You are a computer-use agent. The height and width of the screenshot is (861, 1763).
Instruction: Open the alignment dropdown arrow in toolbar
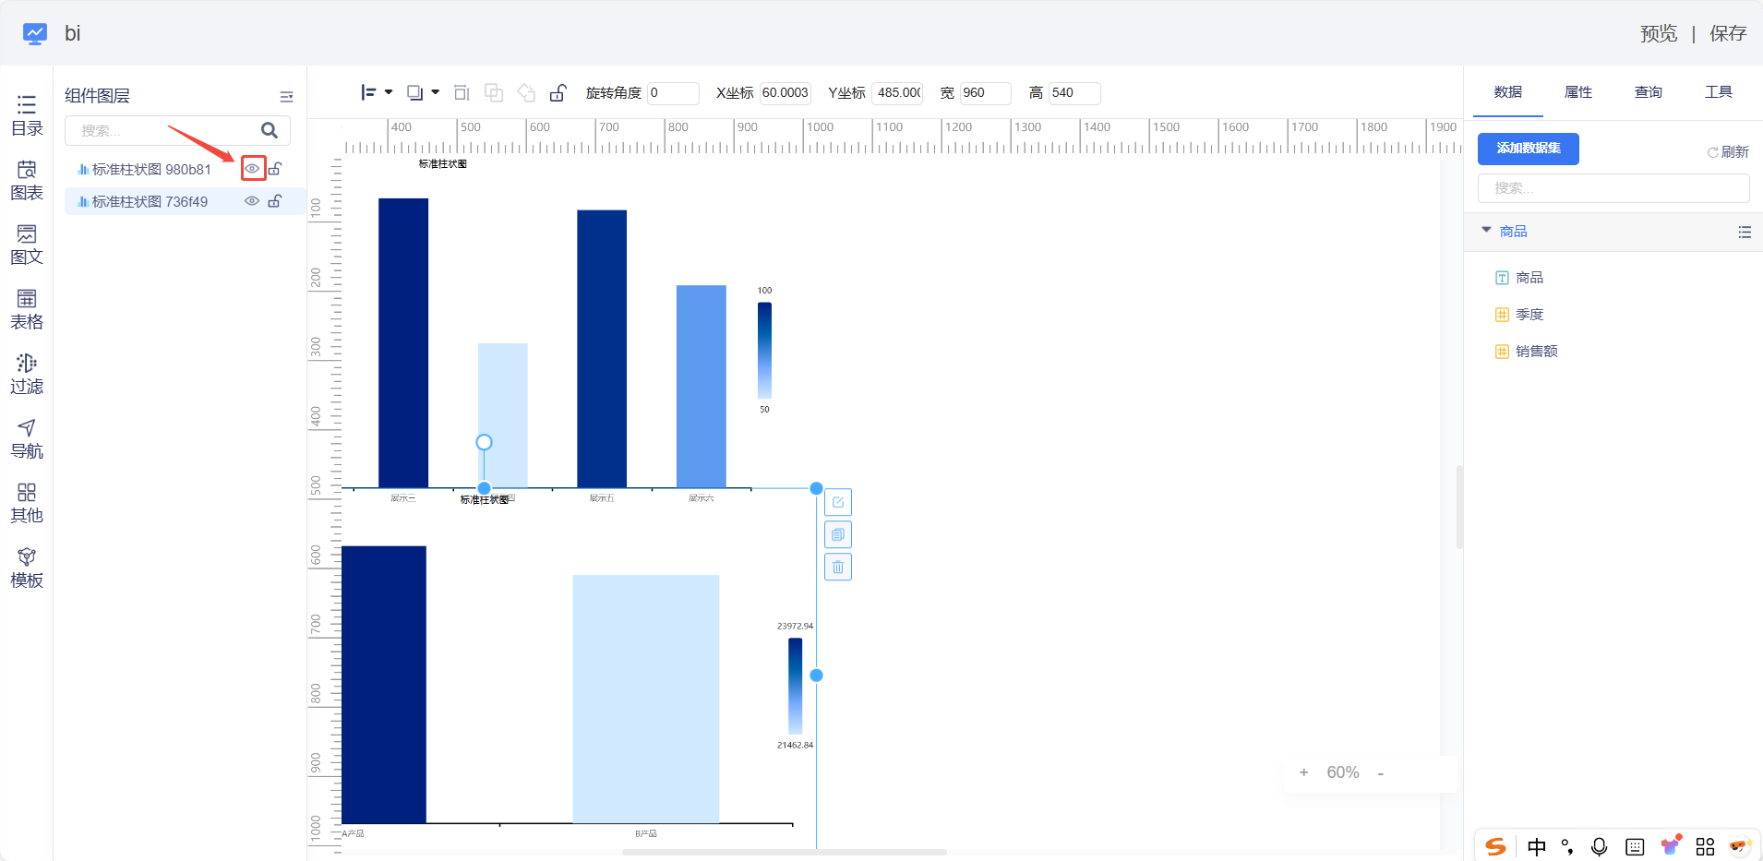click(x=389, y=92)
